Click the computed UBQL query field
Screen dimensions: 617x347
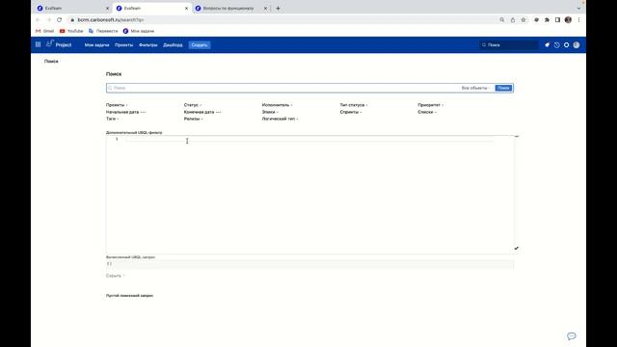(x=309, y=264)
